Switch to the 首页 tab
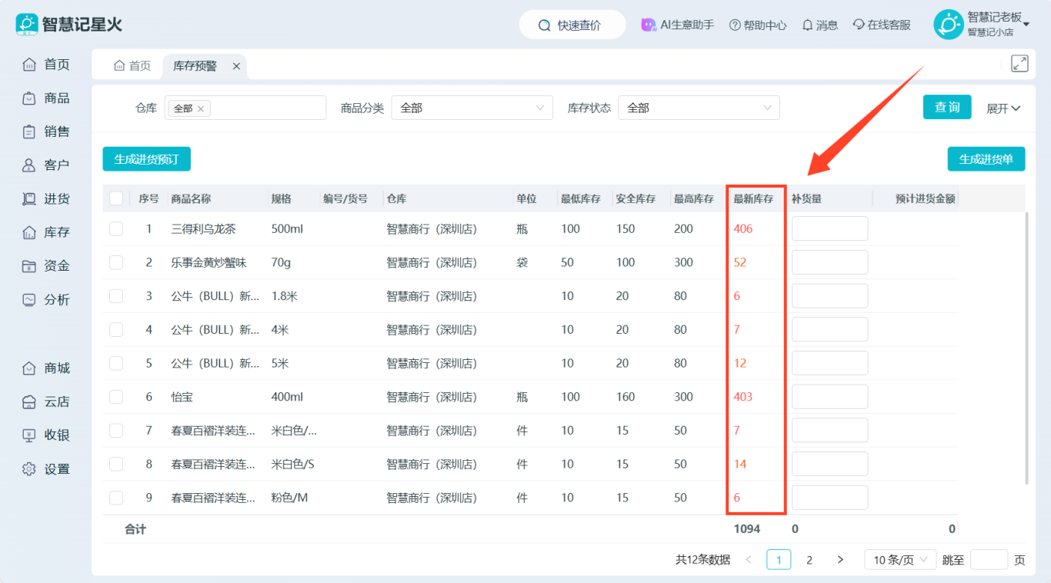 click(x=132, y=66)
